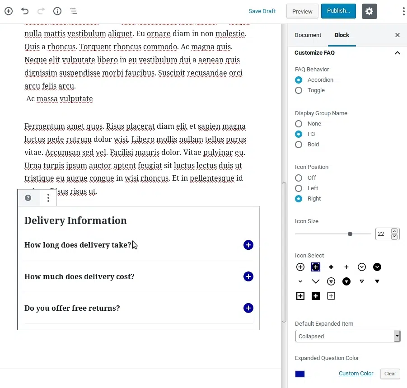The width and height of the screenshot is (407, 388).
Task: Click the Save Draft link
Action: [262, 11]
